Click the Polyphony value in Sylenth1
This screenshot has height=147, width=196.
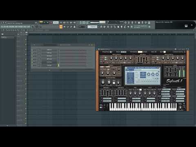click(111, 52)
